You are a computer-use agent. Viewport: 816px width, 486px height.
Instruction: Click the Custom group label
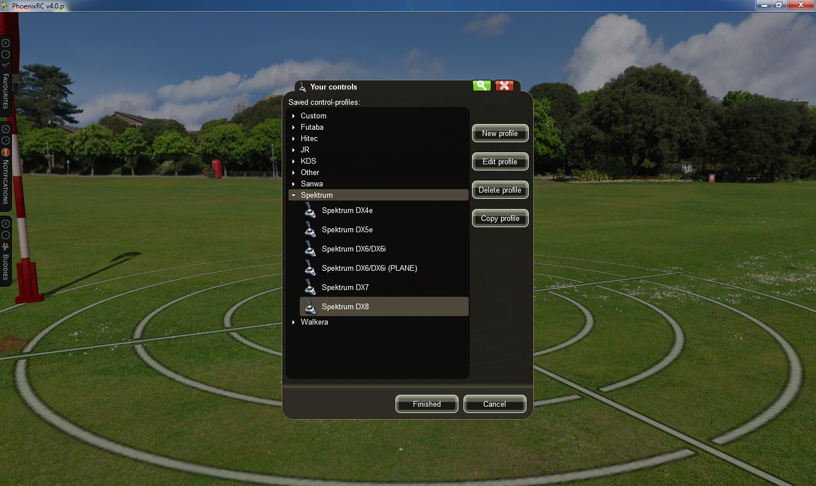(x=313, y=116)
